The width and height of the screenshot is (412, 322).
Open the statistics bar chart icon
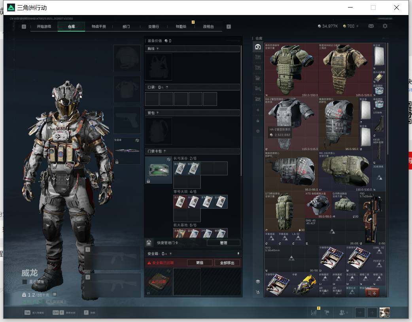(314, 313)
